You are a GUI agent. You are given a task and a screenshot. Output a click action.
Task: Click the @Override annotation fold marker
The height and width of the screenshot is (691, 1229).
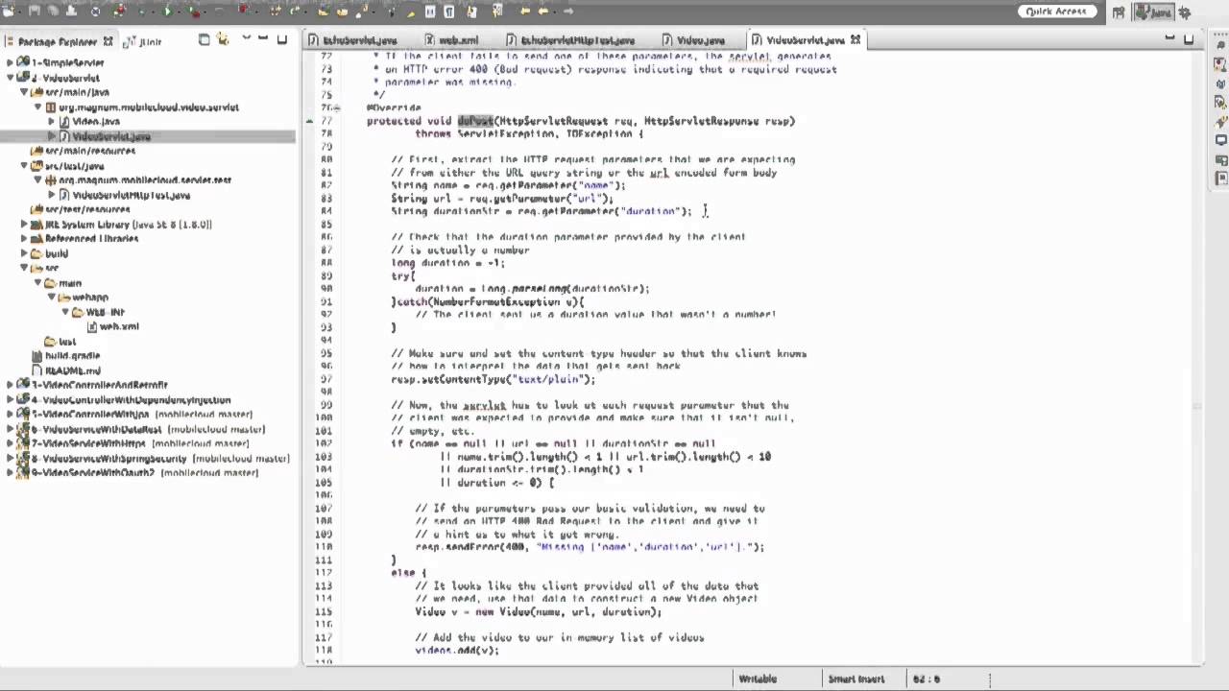(335, 108)
